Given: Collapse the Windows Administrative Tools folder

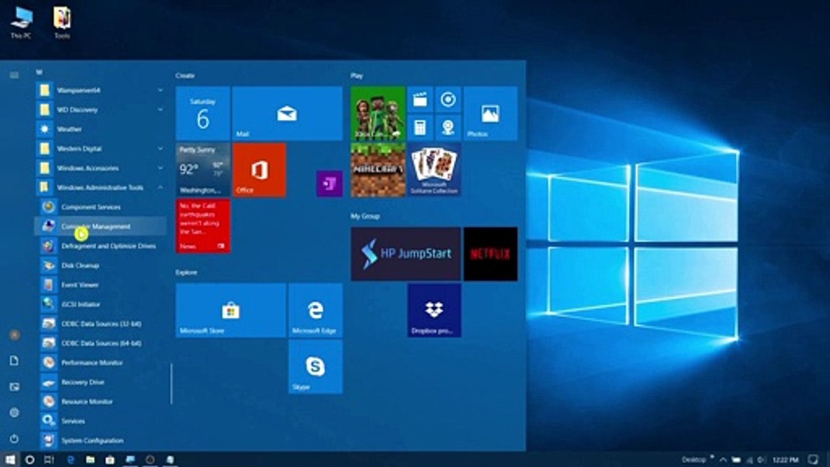Looking at the screenshot, I should click(x=101, y=187).
